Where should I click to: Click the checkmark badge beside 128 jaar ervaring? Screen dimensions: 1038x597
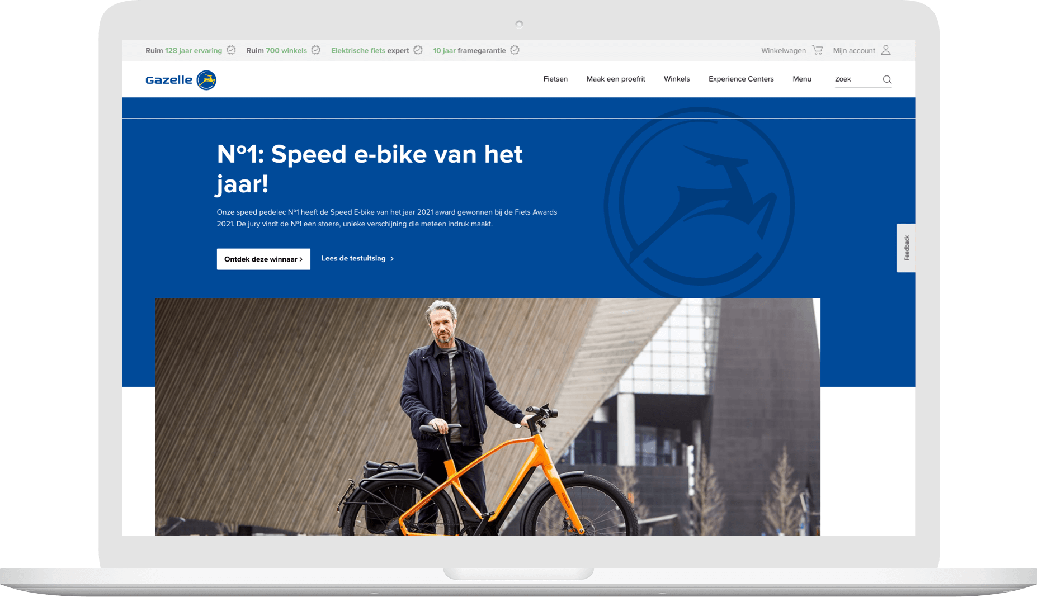click(x=231, y=50)
